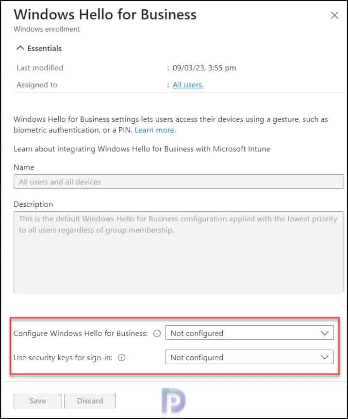
Task: Click the Windows Hello for Business title
Action: (105, 15)
